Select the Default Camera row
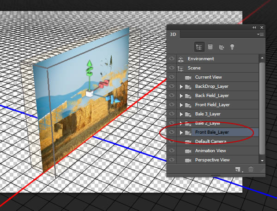Screen dimensions: 277x211 (217, 142)
